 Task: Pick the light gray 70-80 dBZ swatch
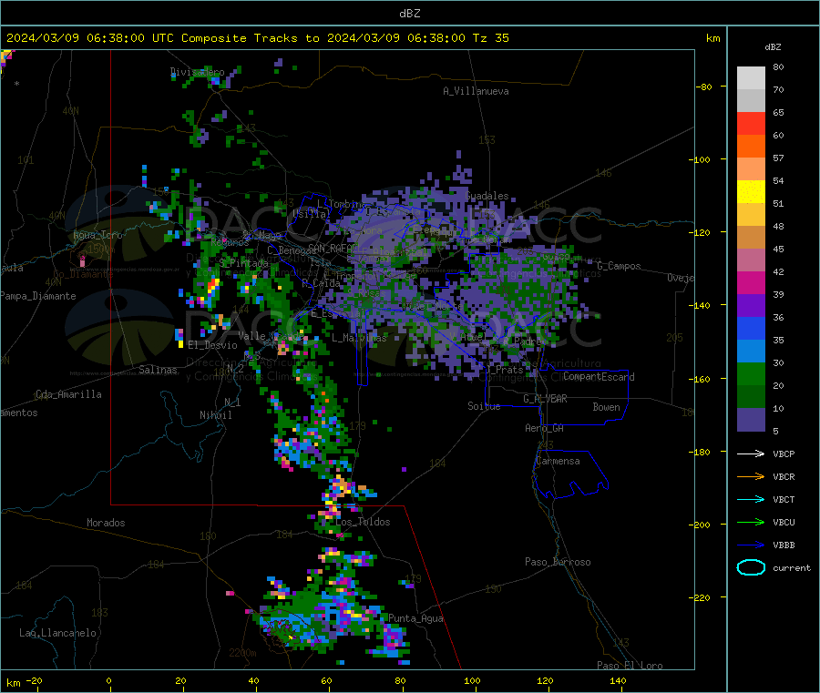pyautogui.click(x=751, y=78)
